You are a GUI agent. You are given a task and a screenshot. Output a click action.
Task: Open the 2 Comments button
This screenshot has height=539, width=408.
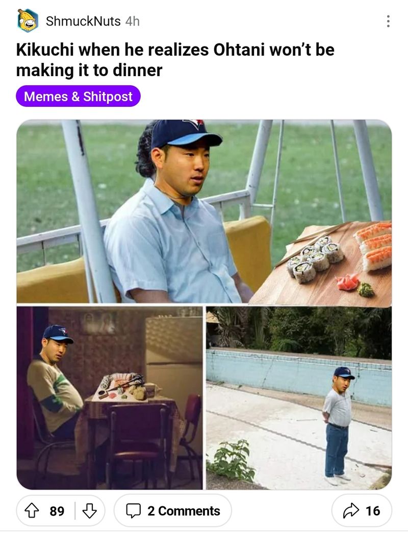[172, 510]
